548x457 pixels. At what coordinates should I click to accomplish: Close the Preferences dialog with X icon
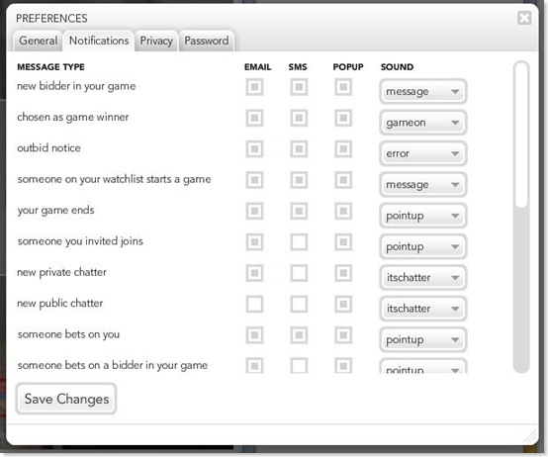click(524, 18)
